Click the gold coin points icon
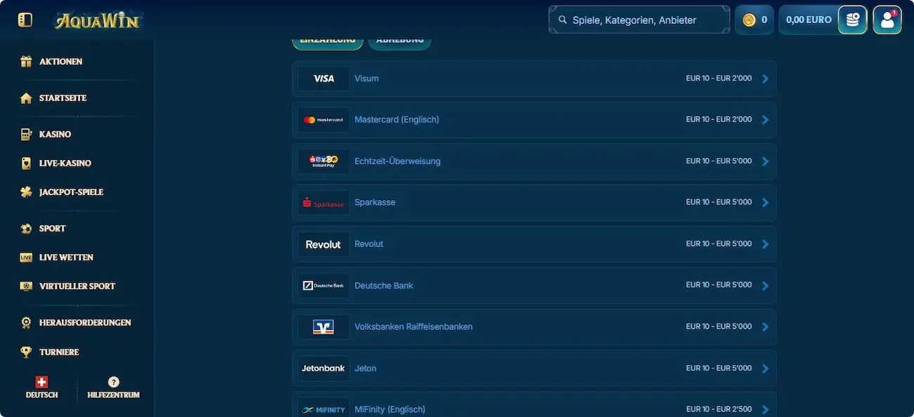The image size is (914, 417). tap(749, 20)
